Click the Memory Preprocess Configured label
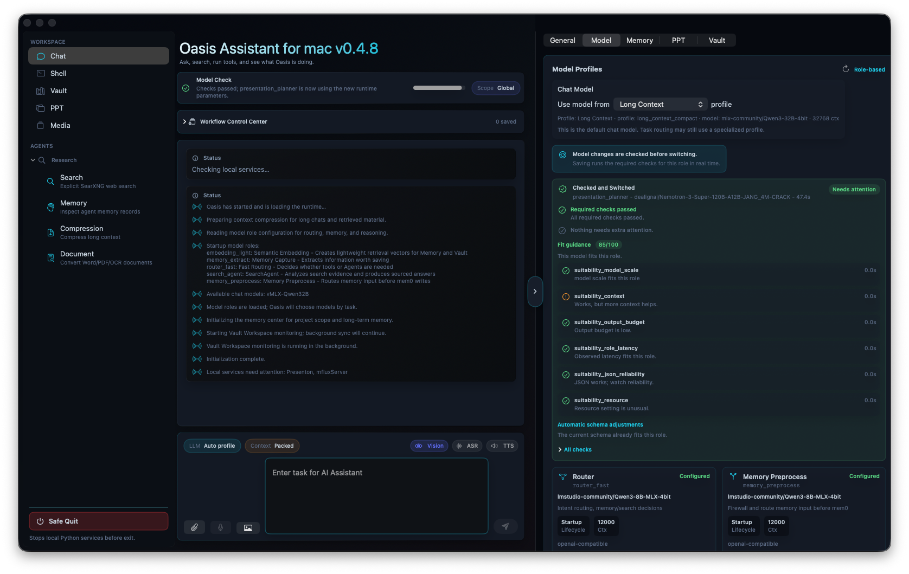Image resolution: width=909 pixels, height=574 pixels. 864,476
